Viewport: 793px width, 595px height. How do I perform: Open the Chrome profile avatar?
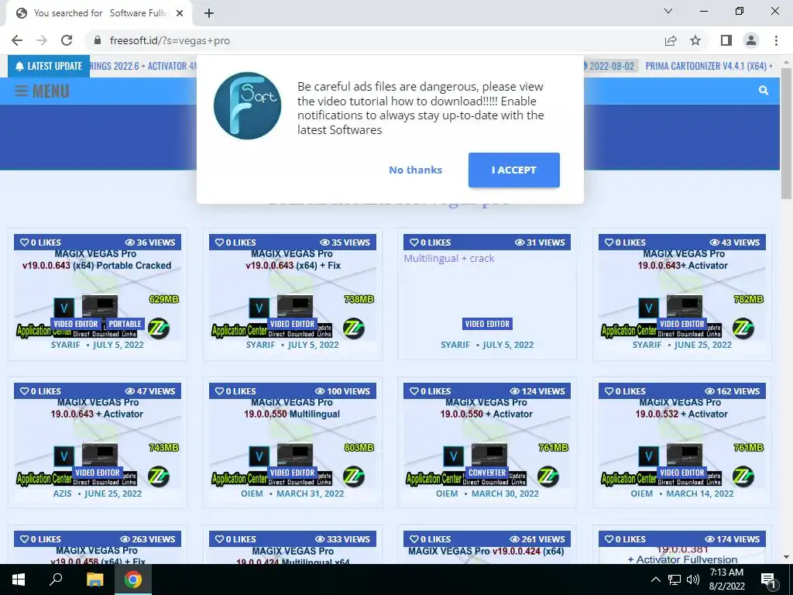tap(751, 40)
